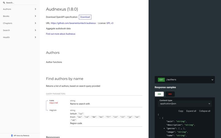Click the "uk" enum value
The width and height of the screenshot is (221, 138).
[73, 120]
